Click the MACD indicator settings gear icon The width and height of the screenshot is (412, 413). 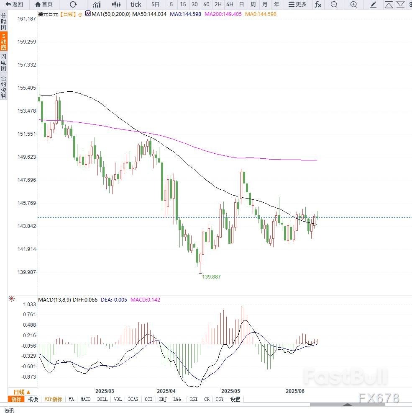pyautogui.click(x=11, y=299)
